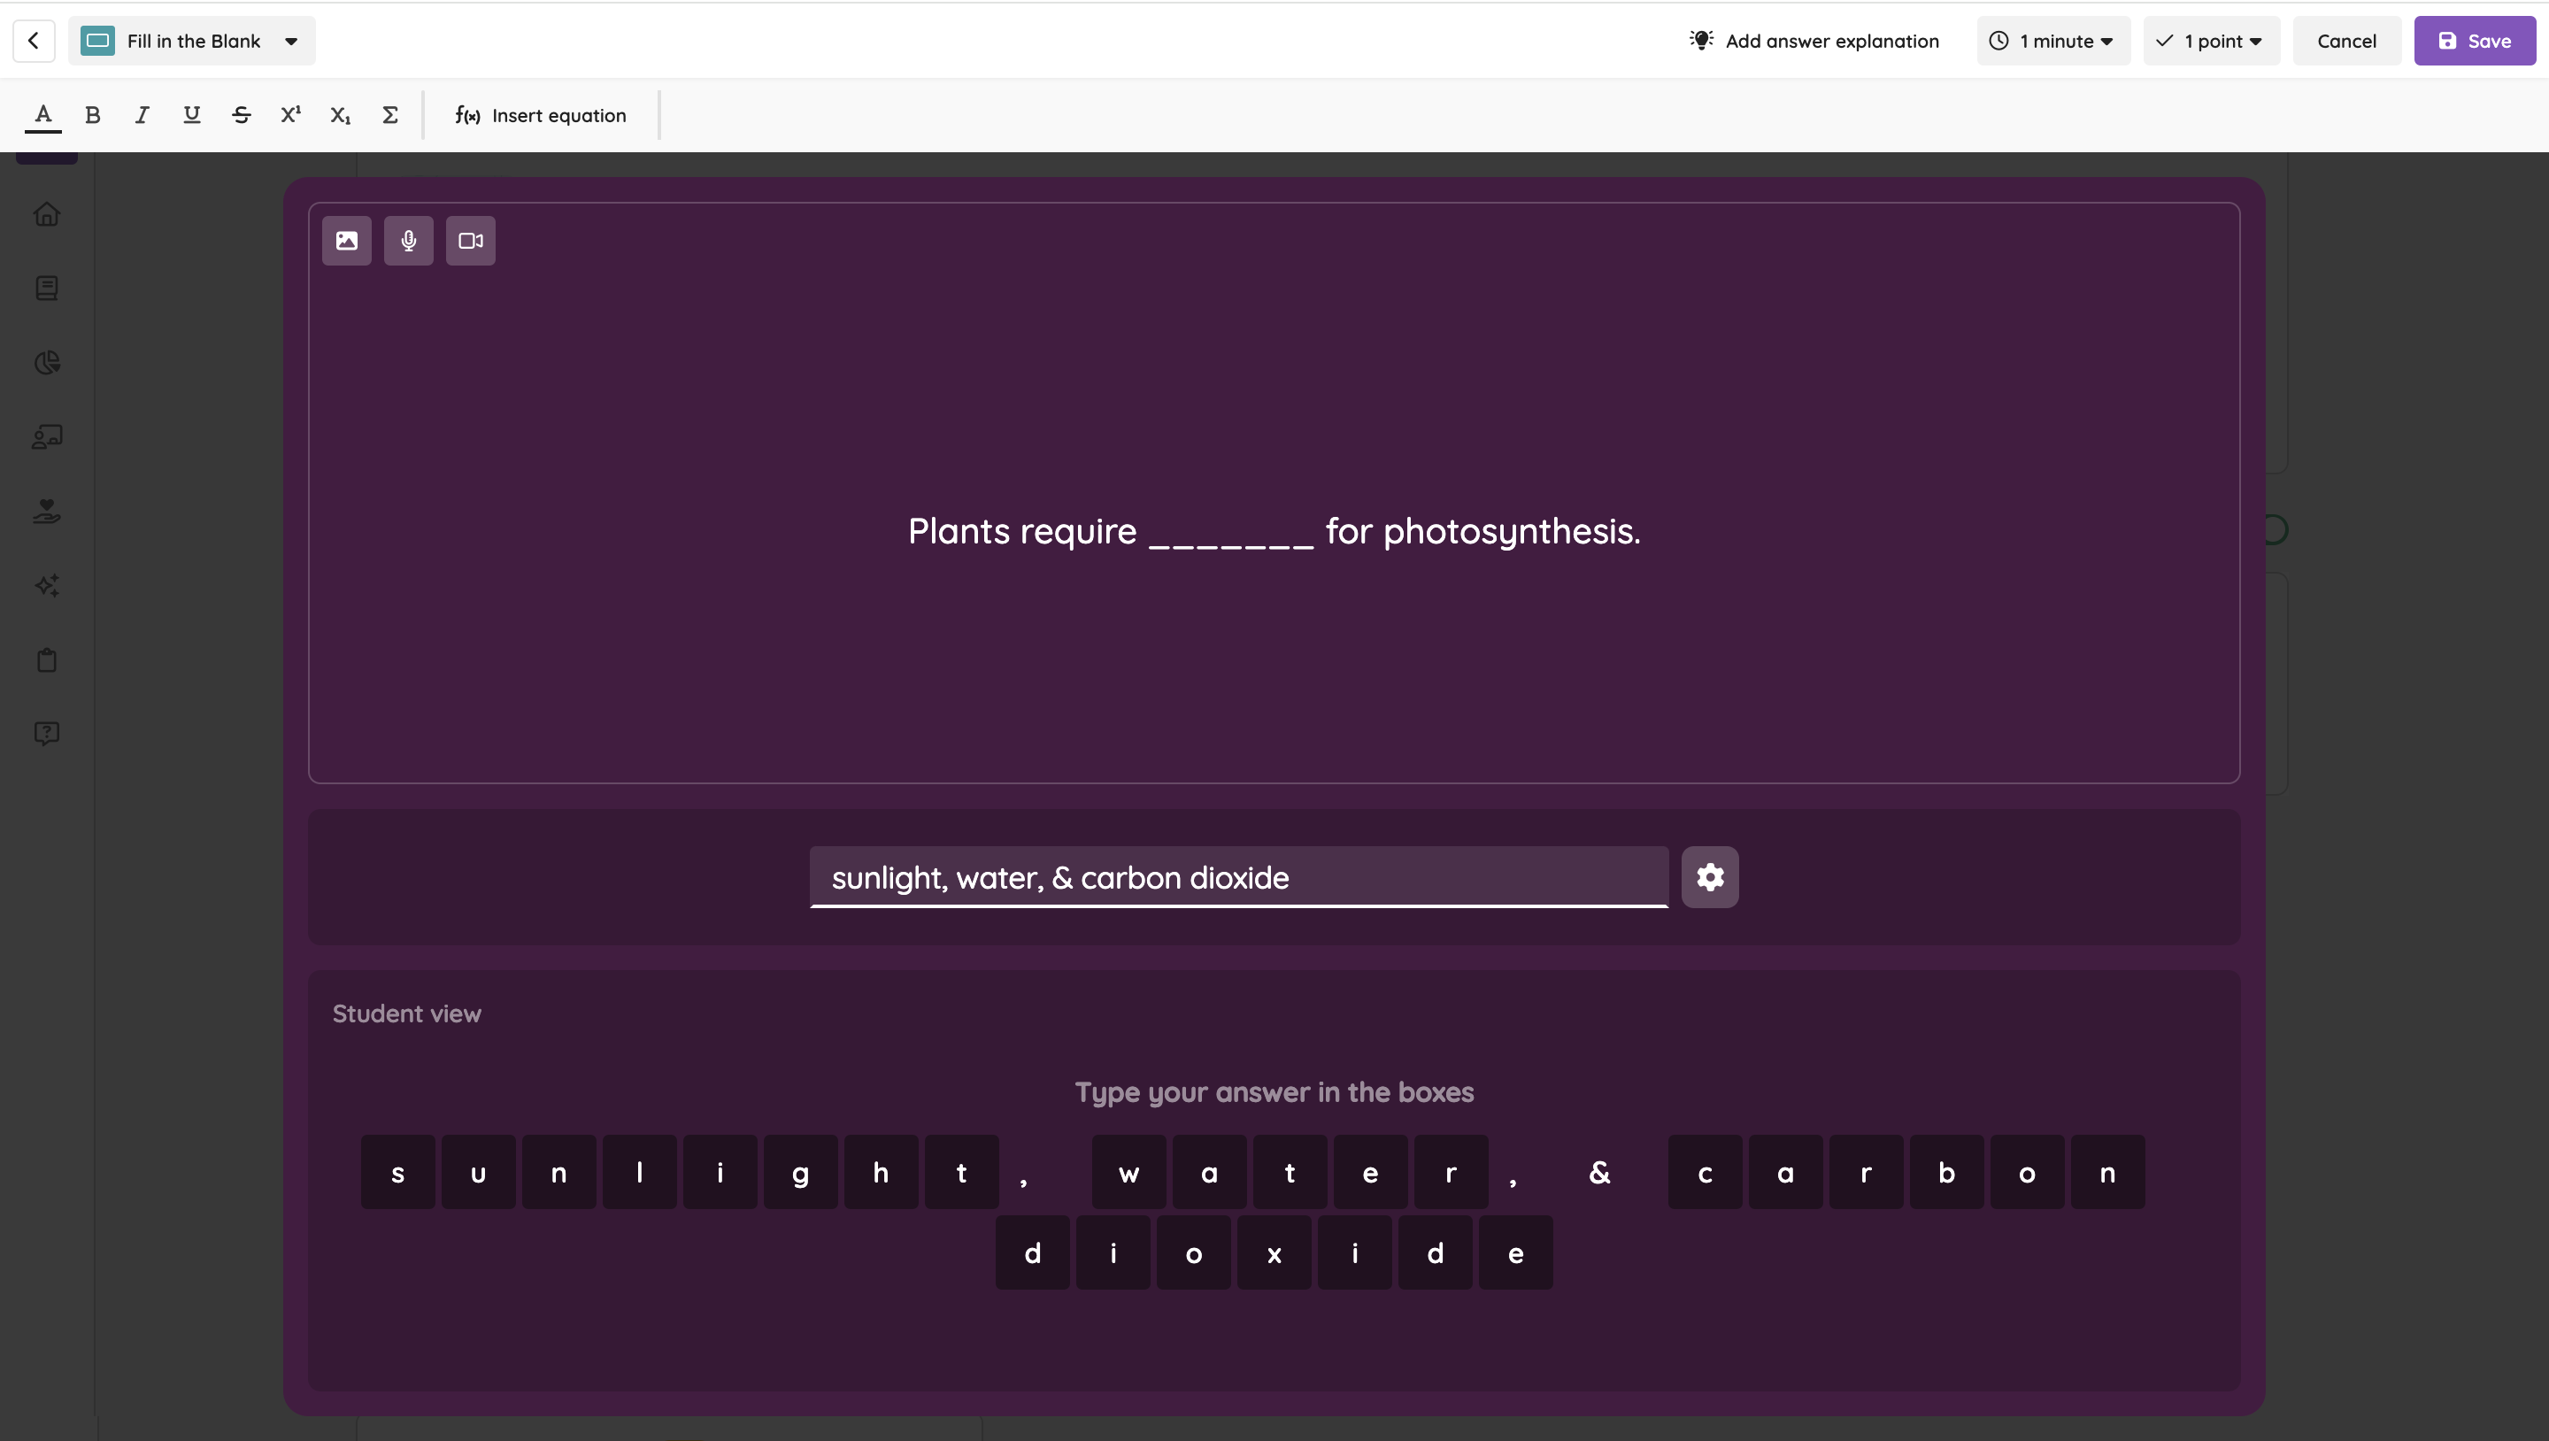Toggle bold text formatting
2549x1441 pixels.
tap(93, 115)
